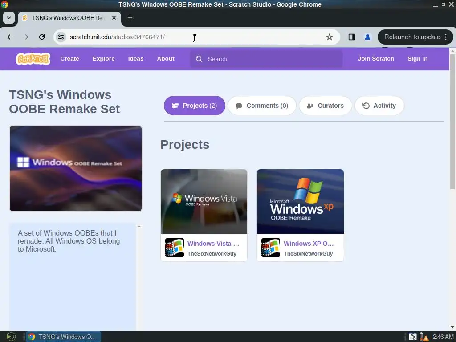Open Explore in Scratch navigation
The width and height of the screenshot is (456, 342).
tap(103, 59)
